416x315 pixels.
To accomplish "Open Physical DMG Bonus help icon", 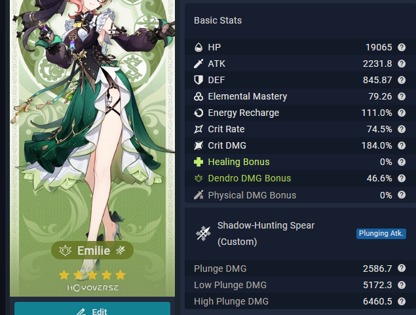I will 402,195.
